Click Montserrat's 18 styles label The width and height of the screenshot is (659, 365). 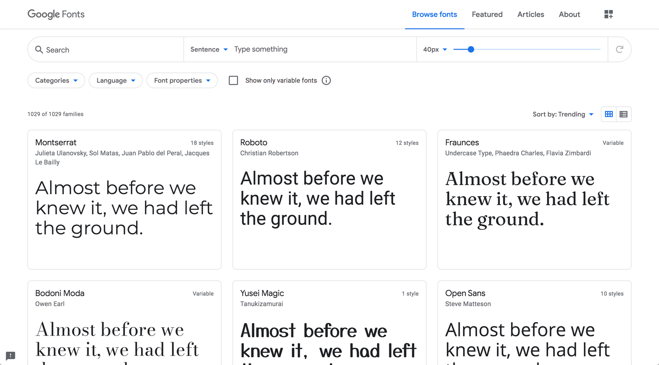point(202,143)
